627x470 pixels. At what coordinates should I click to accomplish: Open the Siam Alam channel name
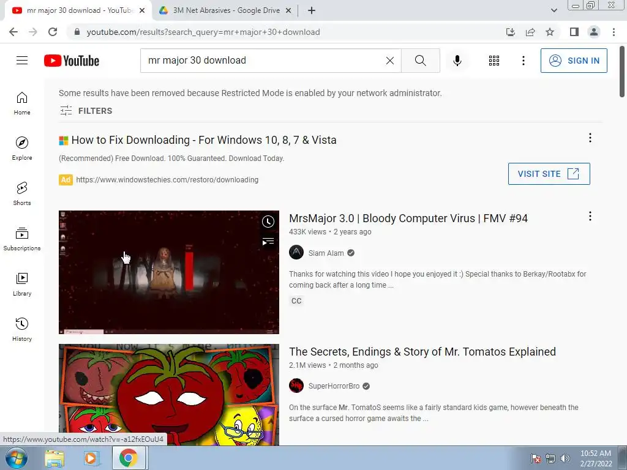(x=326, y=253)
